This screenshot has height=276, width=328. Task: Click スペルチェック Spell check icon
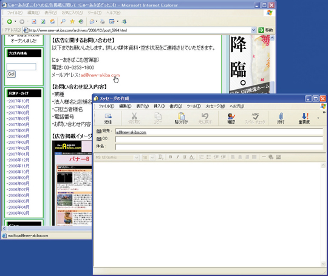(255, 118)
